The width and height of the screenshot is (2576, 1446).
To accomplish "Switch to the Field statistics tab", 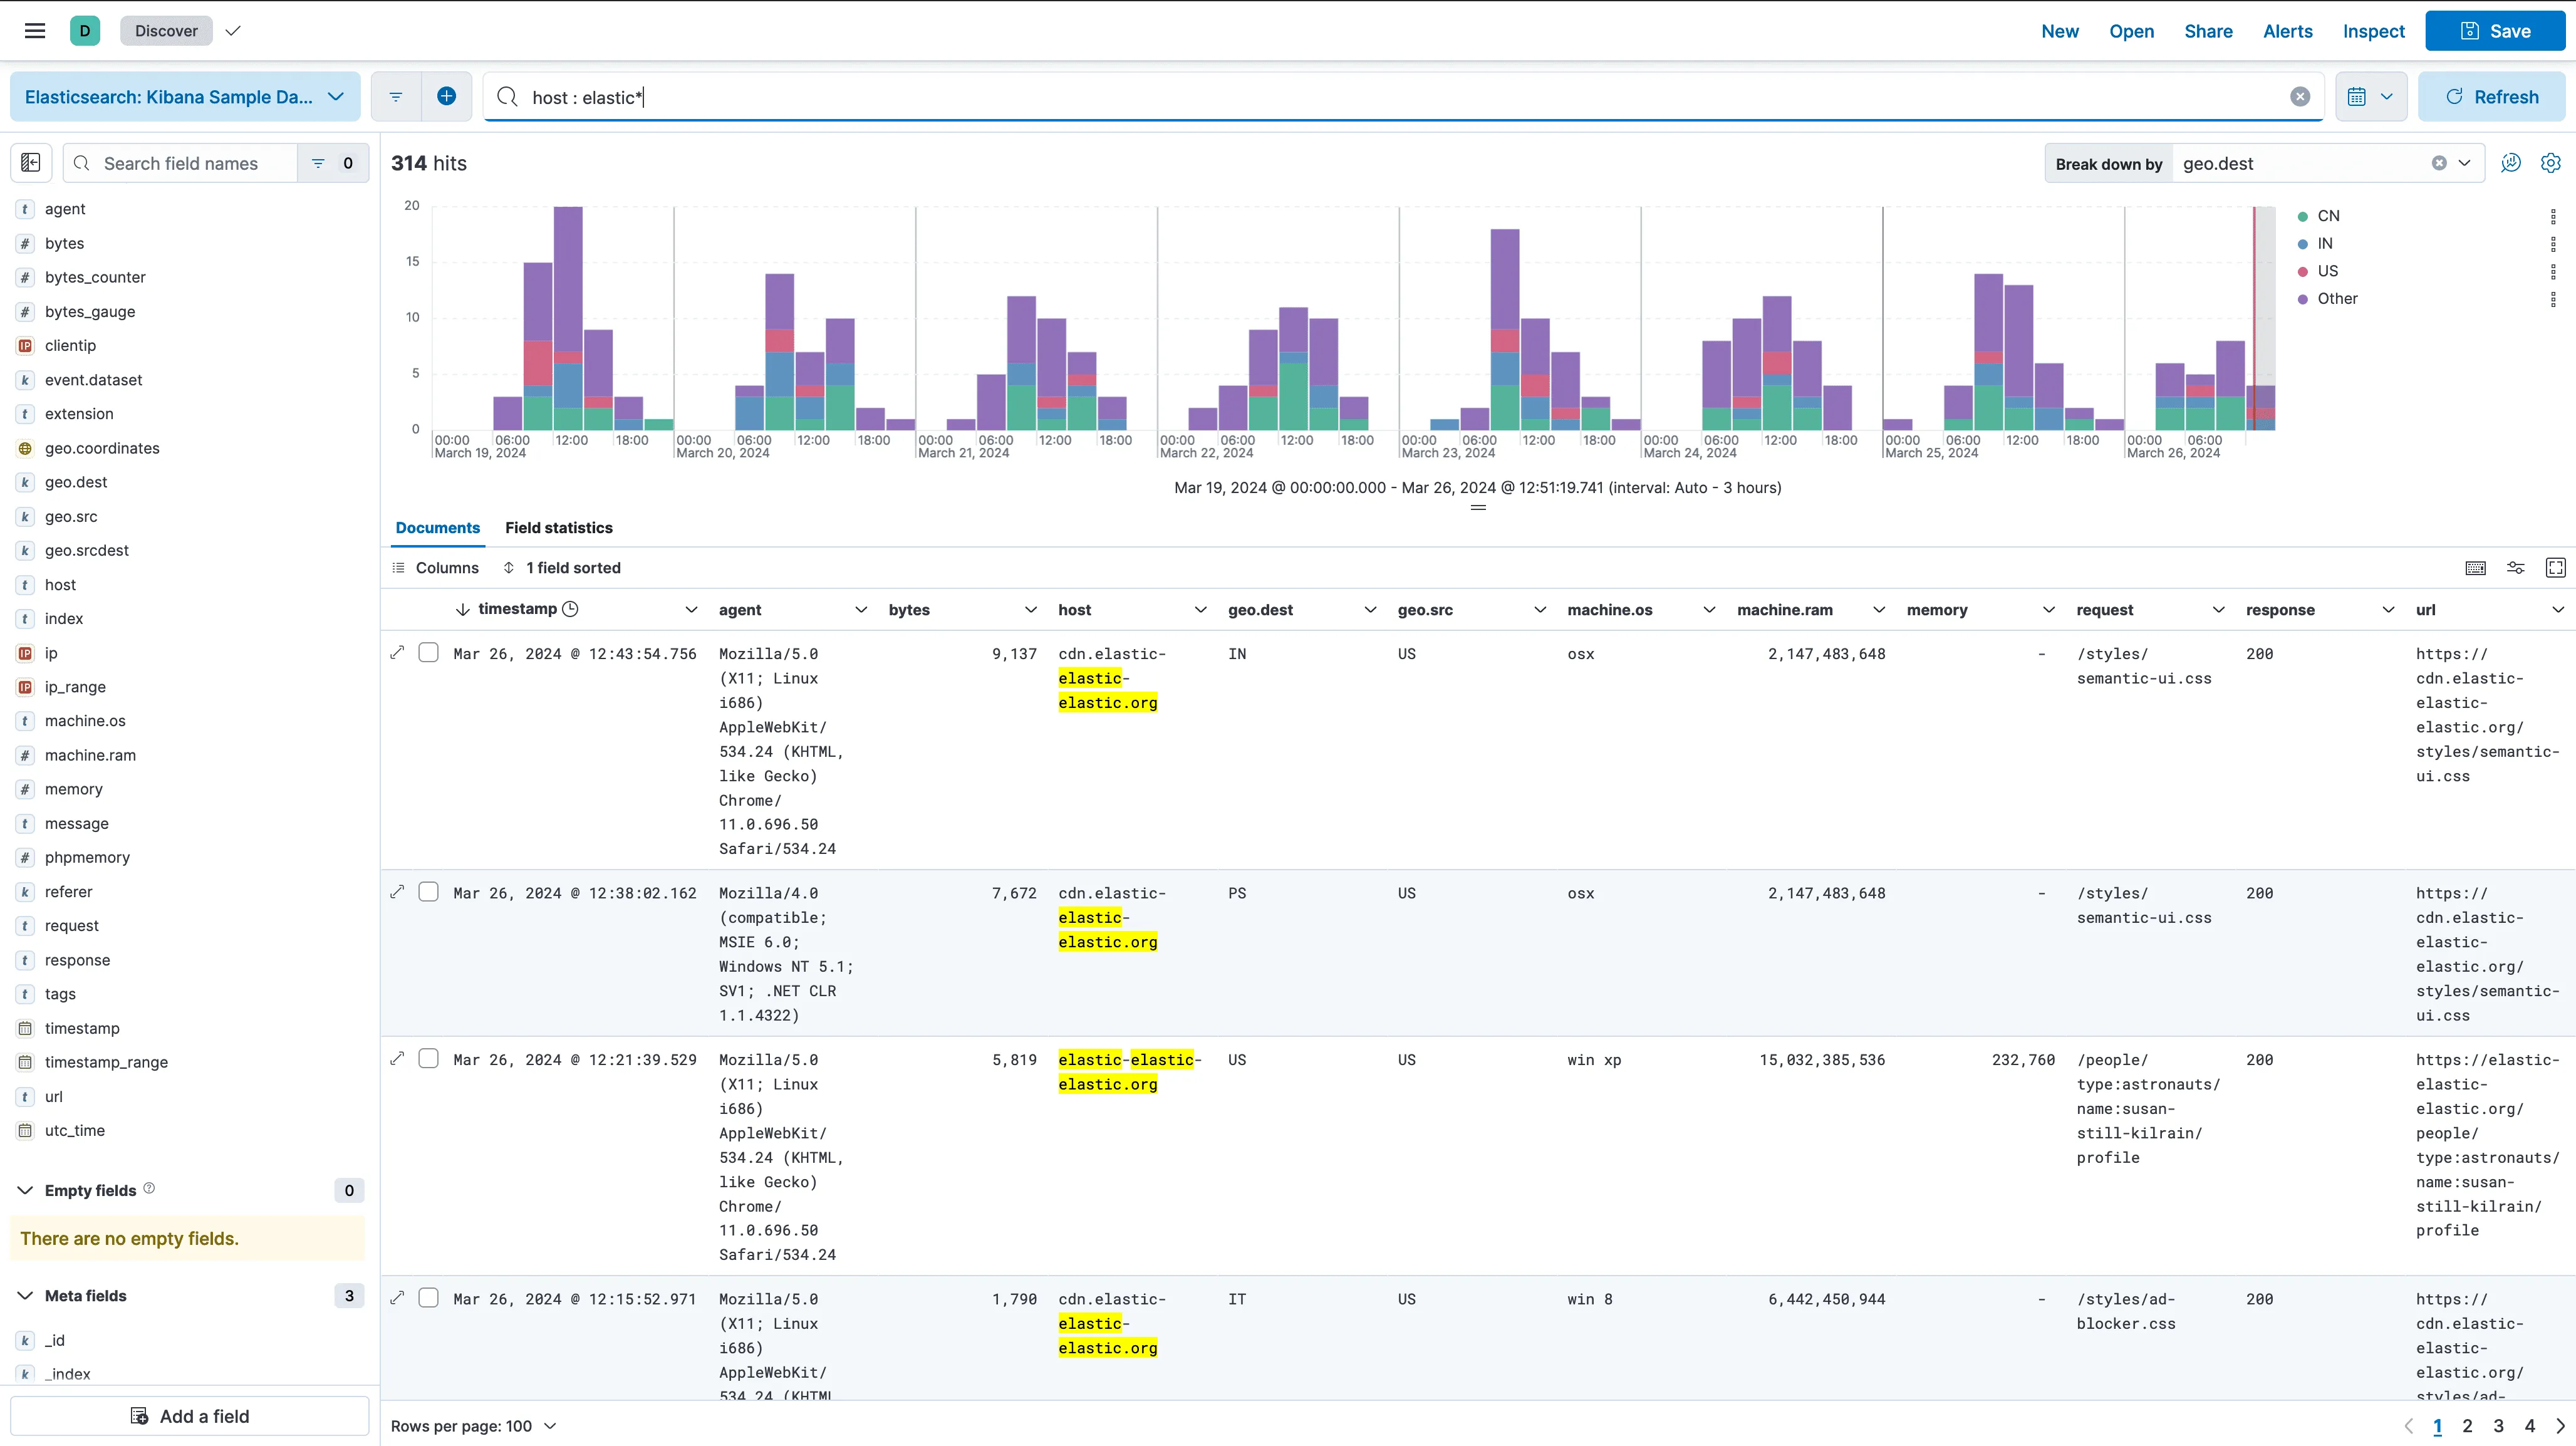I will click(x=558, y=527).
